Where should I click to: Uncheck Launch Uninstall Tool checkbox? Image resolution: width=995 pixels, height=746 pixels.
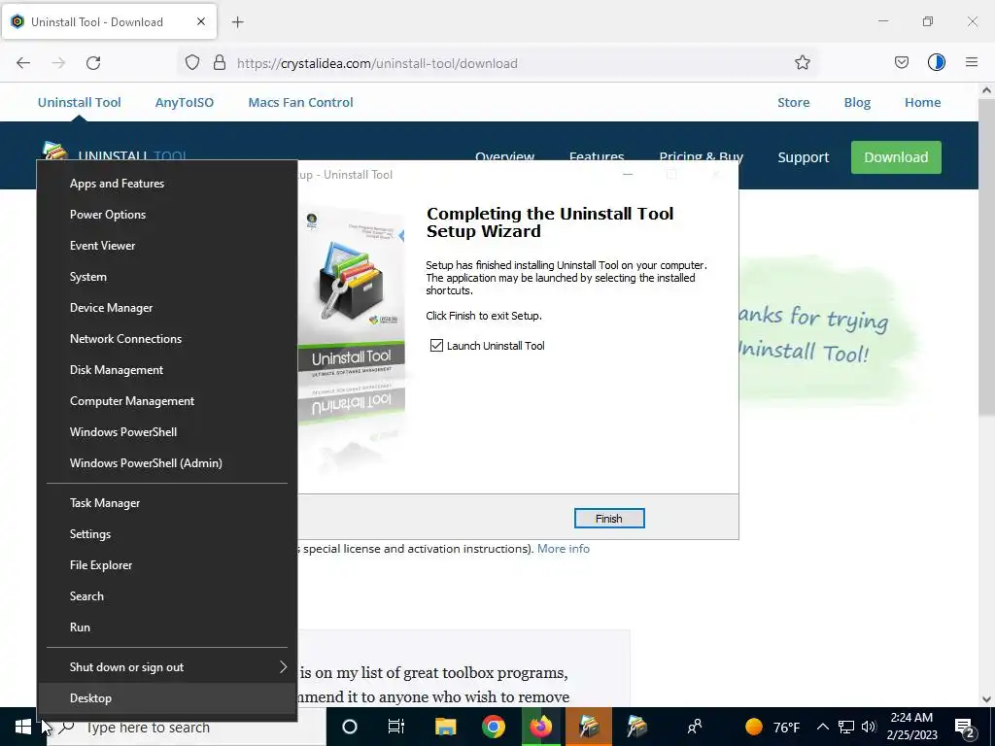click(x=436, y=346)
